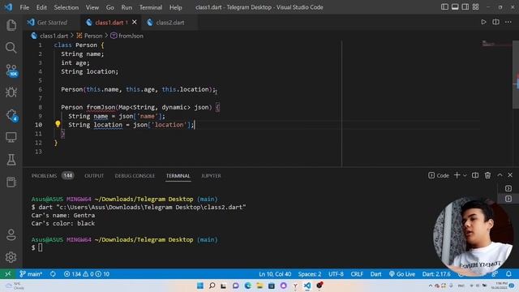Split the editor to the right
Image resolution: width=519 pixels, height=292 pixels.
pyautogui.click(x=495, y=22)
